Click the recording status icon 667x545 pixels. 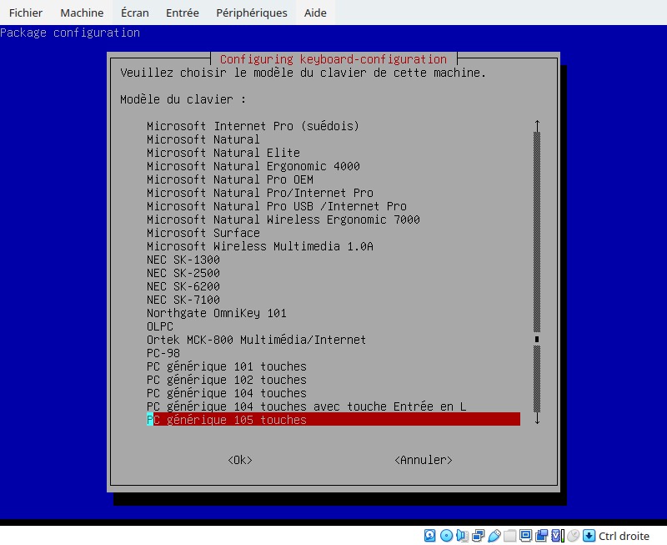tap(541, 535)
